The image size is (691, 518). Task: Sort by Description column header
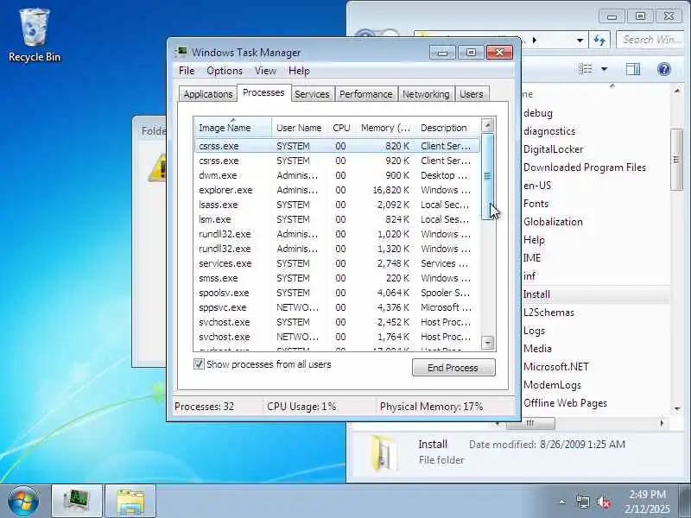(447, 128)
